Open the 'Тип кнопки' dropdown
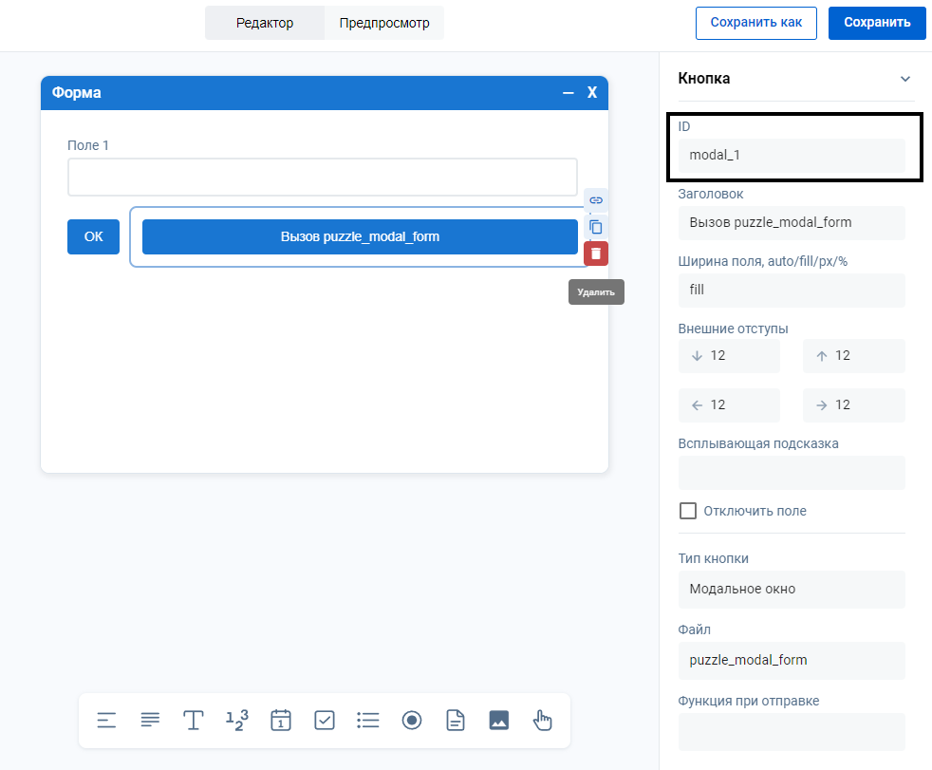This screenshot has width=932, height=770. pos(792,589)
